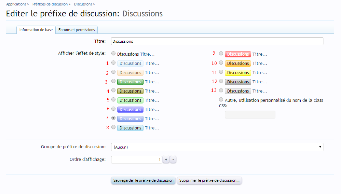This screenshot has height=194, width=341.
Task: Select style 1 light blue prefix radio
Action: click(x=113, y=63)
